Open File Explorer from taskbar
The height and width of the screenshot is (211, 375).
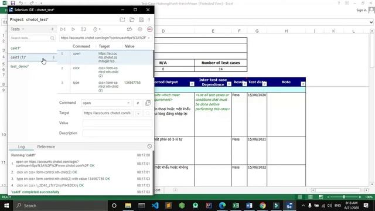pyautogui.click(x=128, y=206)
